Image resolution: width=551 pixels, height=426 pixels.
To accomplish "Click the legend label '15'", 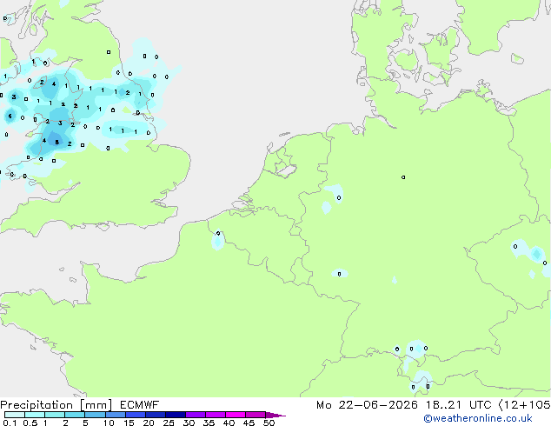I will click(x=129, y=423).
